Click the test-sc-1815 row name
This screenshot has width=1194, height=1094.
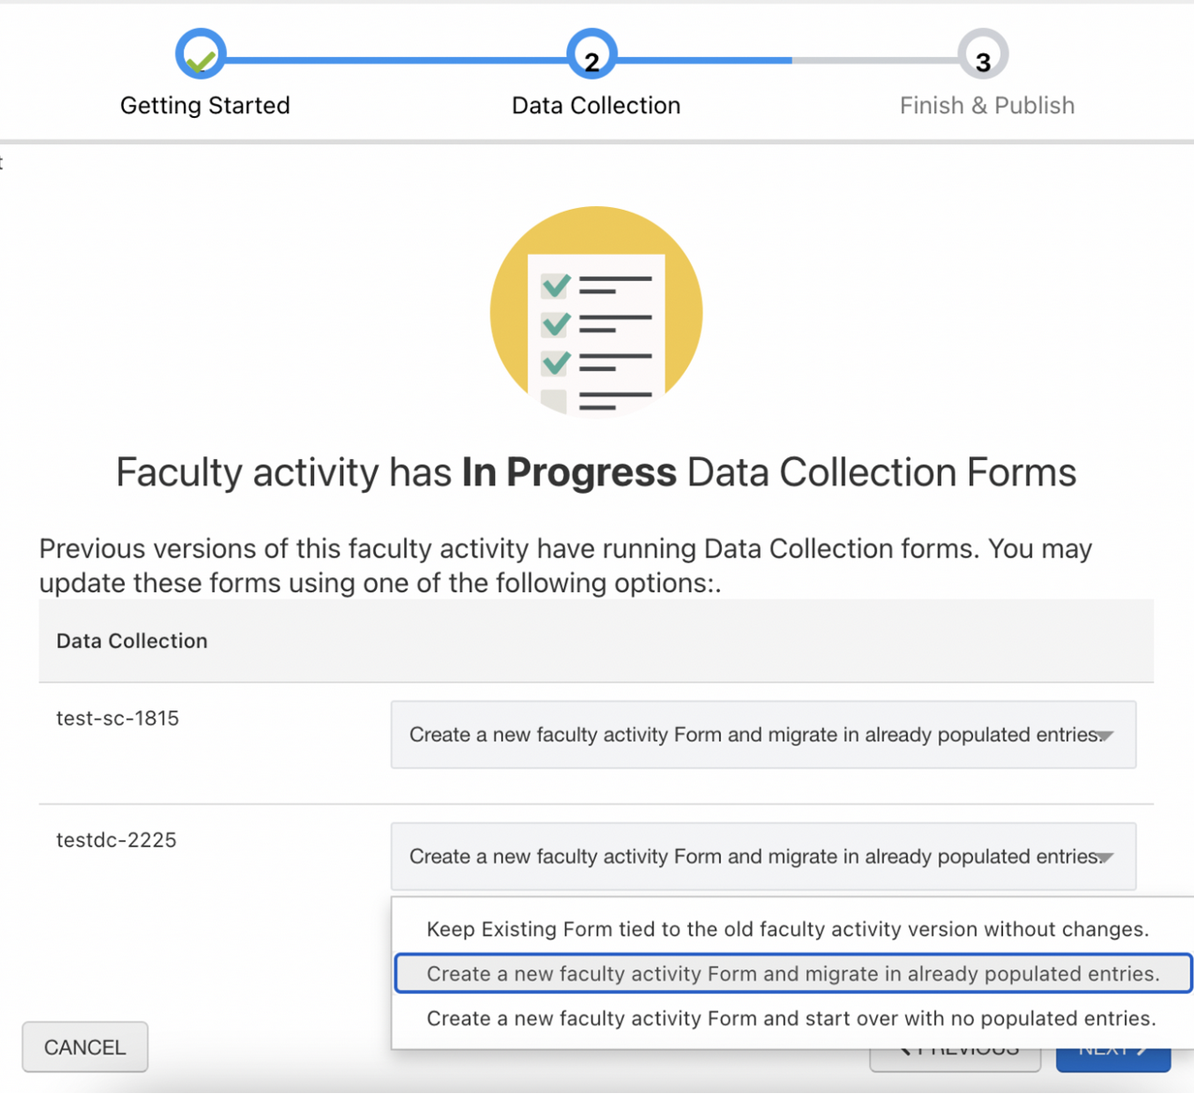pos(118,718)
